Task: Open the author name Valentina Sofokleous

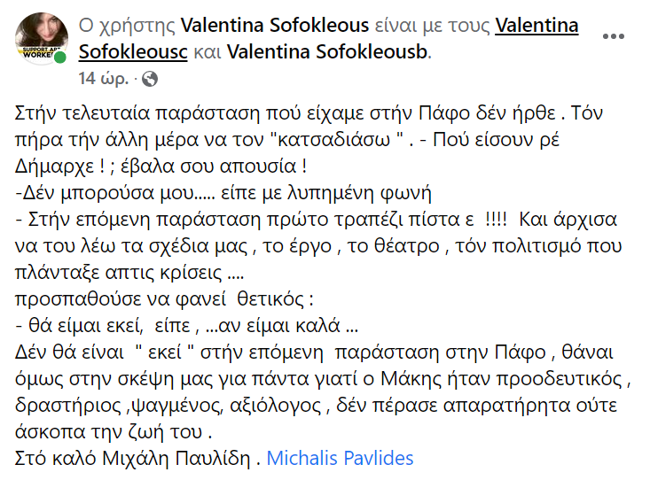Action: pos(274,26)
